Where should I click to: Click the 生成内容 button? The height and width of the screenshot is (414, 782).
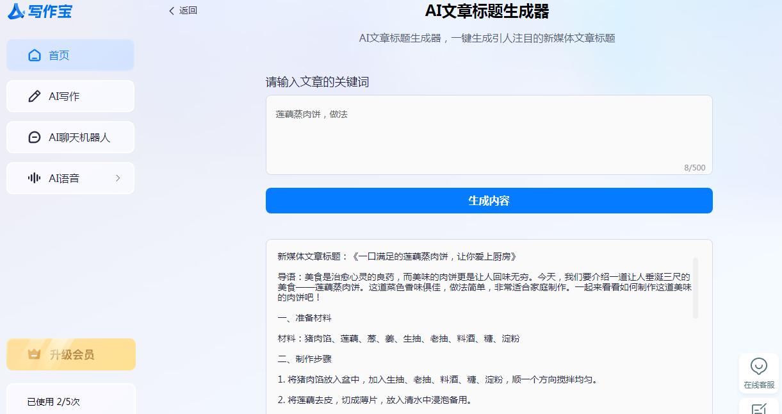coord(489,201)
